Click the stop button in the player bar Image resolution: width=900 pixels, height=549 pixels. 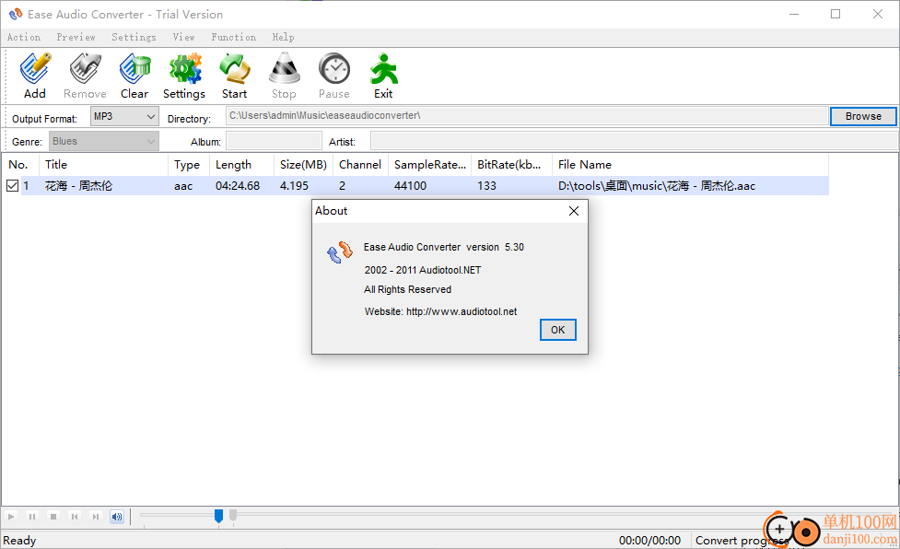coord(53,517)
